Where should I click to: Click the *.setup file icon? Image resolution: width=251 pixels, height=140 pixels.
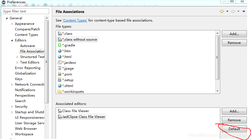[x=60, y=80]
